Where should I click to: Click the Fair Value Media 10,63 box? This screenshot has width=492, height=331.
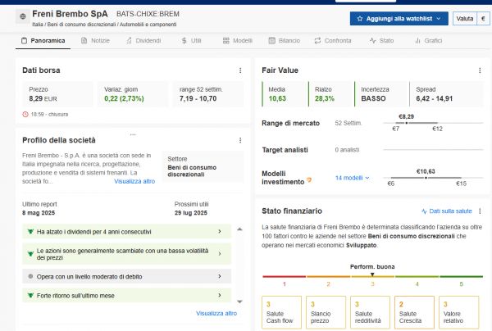click(x=285, y=94)
